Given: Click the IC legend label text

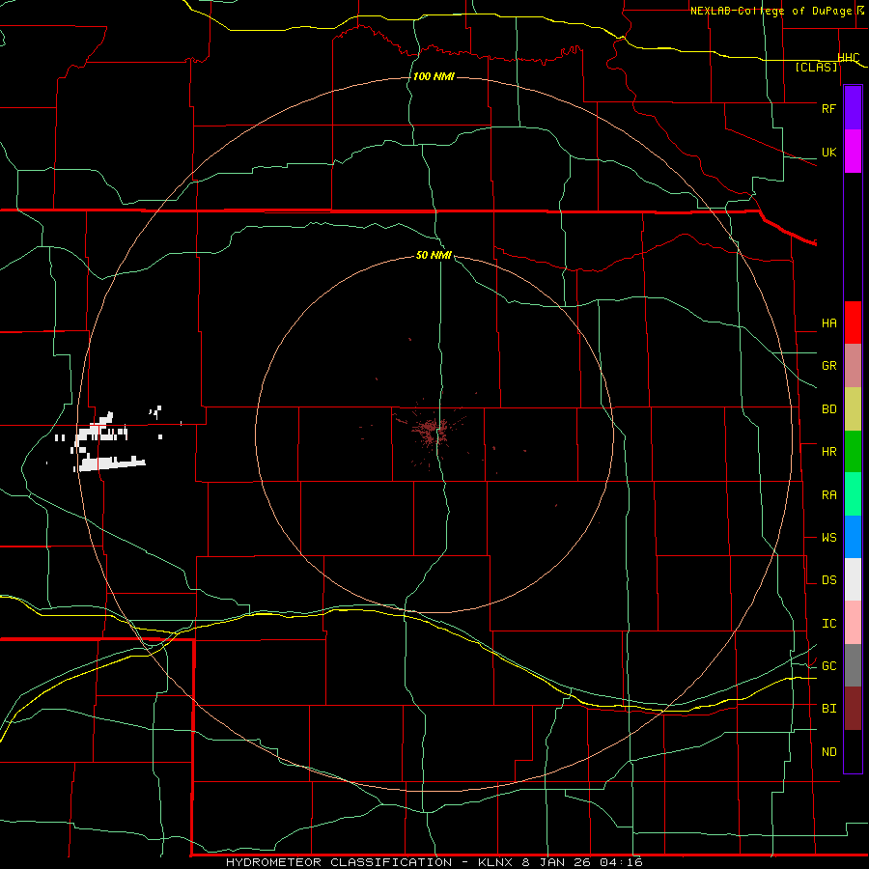Looking at the screenshot, I should (828, 624).
